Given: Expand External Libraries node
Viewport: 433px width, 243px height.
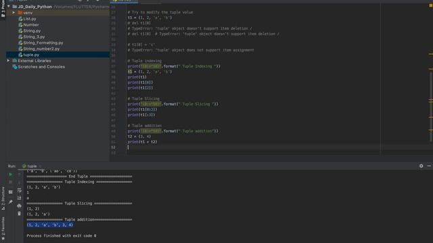Looking at the screenshot, I should (8, 61).
